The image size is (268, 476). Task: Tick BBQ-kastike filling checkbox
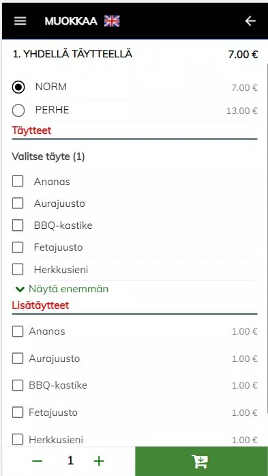[18, 225]
